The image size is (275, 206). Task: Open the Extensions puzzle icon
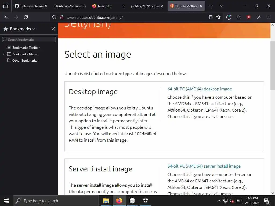[238, 17]
